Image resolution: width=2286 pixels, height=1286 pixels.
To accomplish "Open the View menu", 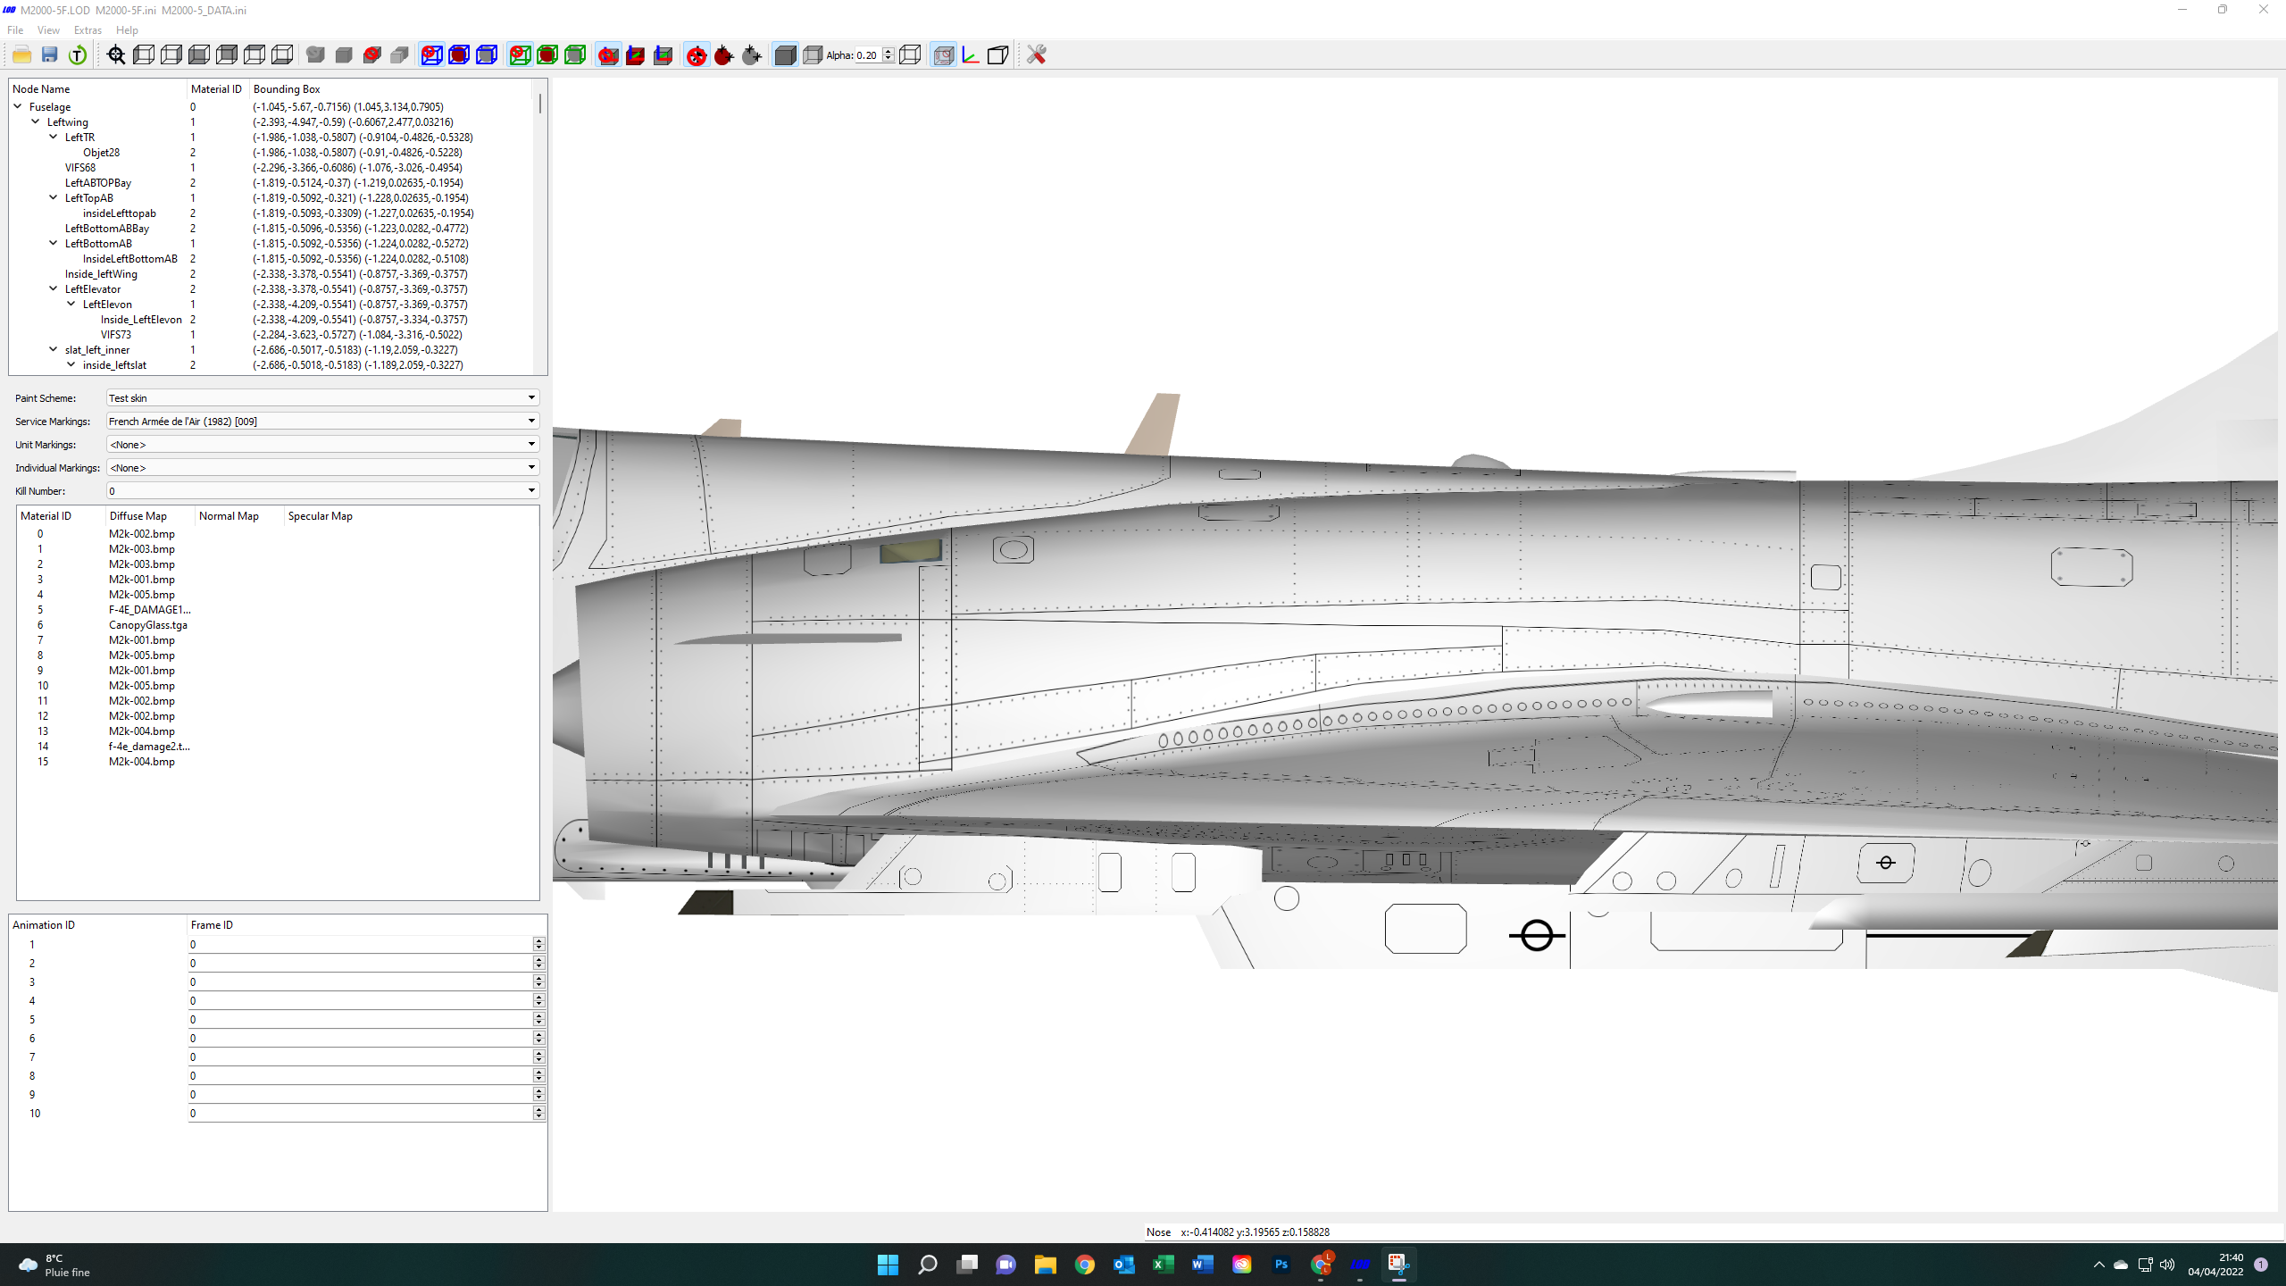I will (48, 30).
